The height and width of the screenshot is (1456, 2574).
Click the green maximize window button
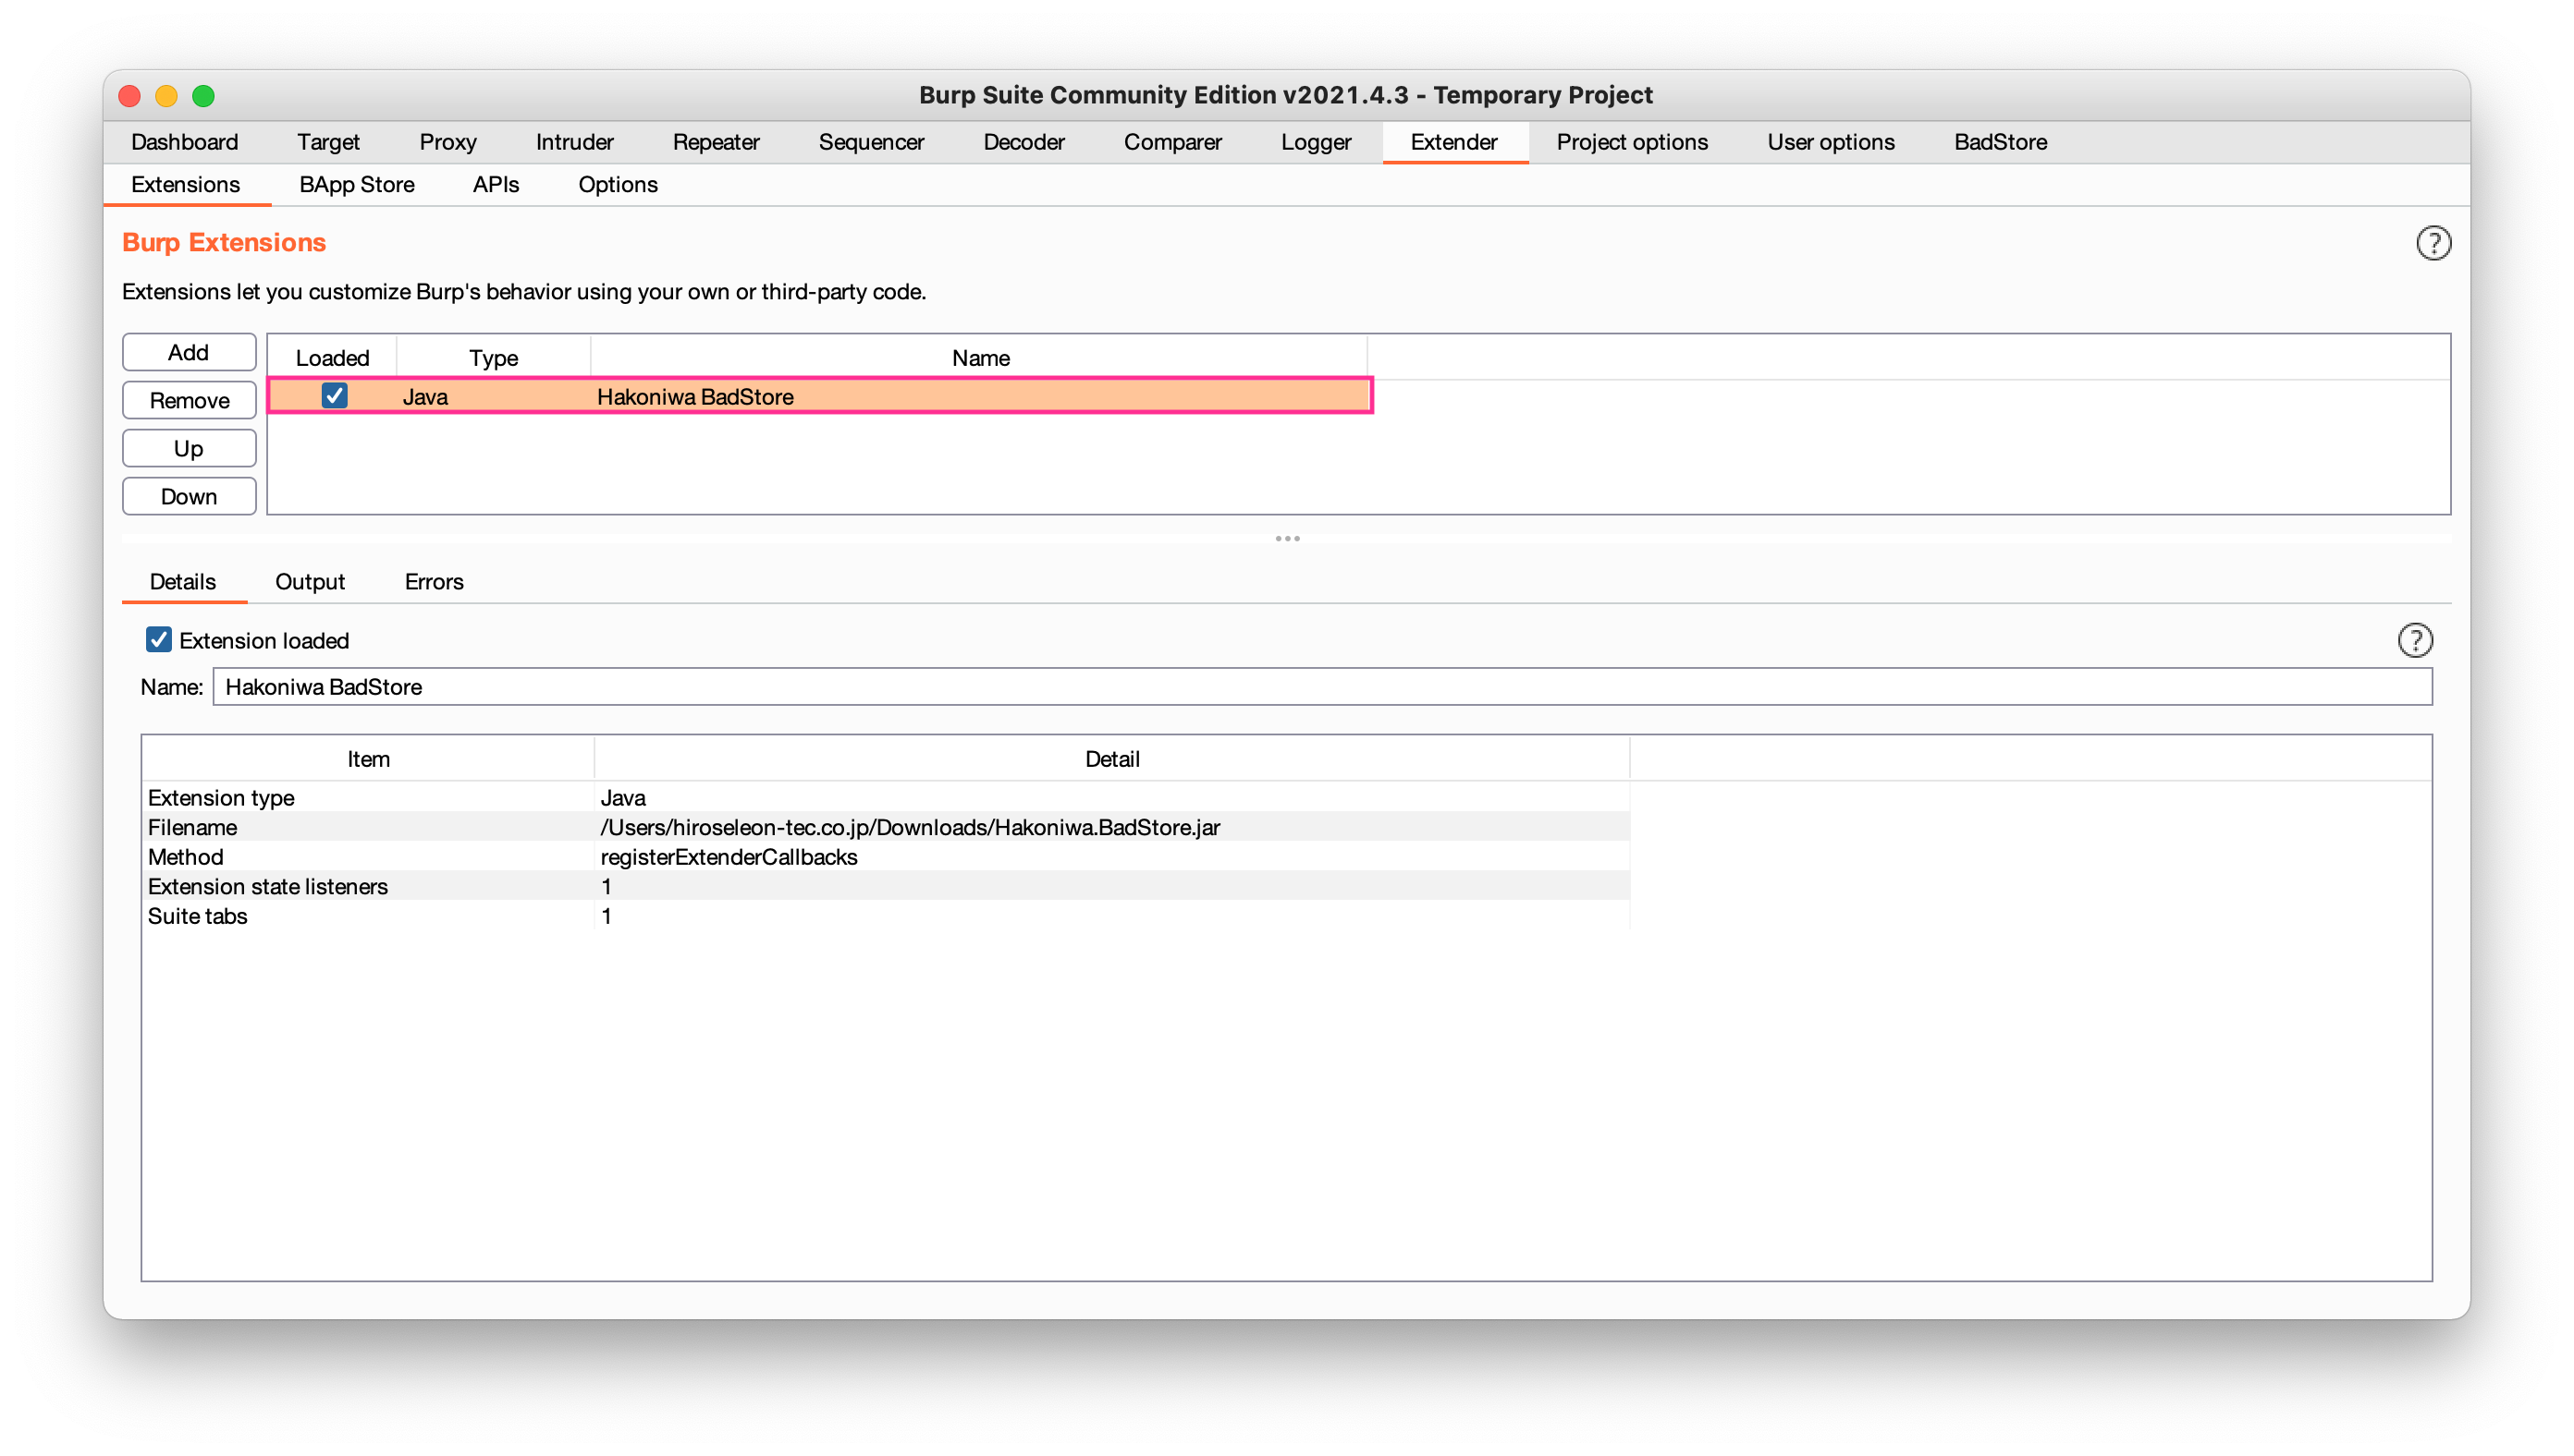pyautogui.click(x=203, y=96)
